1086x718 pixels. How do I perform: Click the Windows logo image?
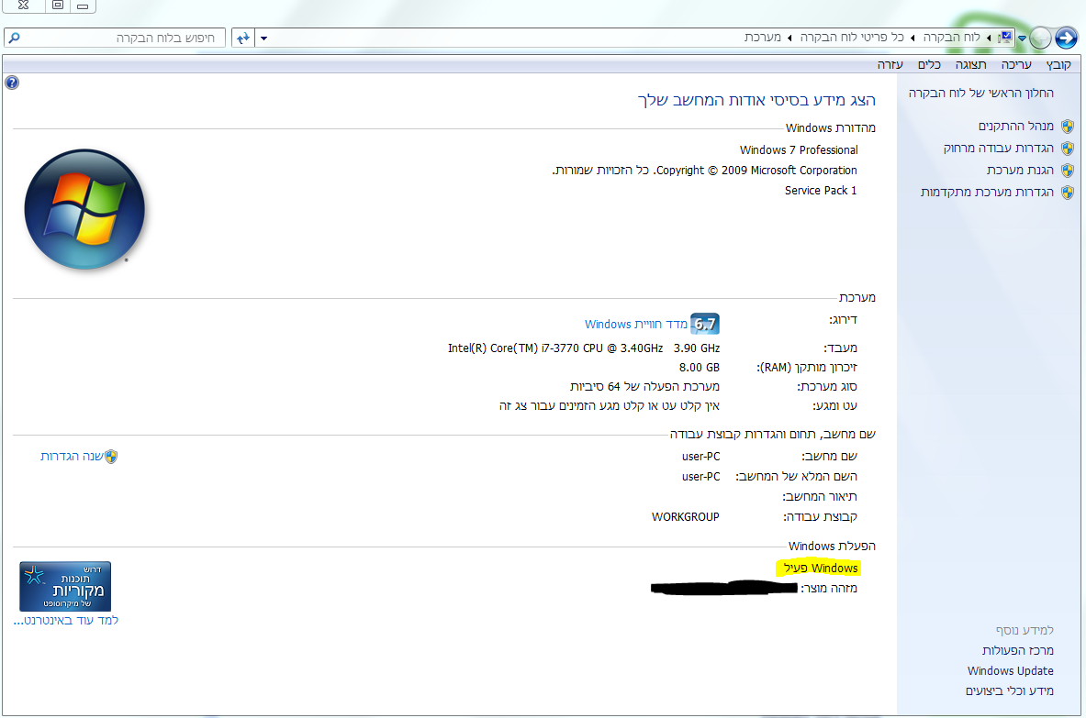[84, 209]
